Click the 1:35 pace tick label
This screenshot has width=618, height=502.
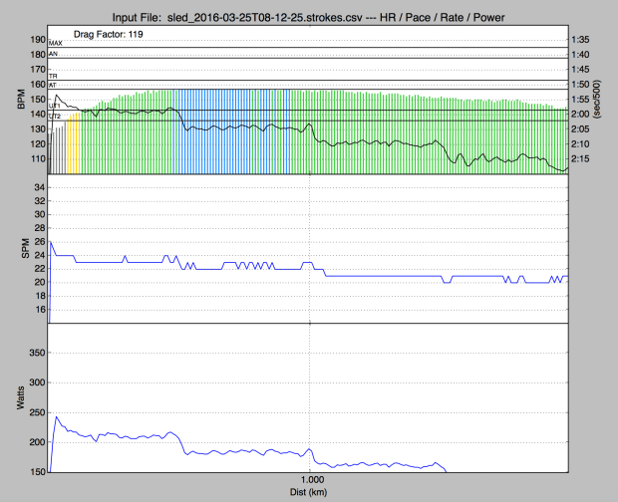584,40
